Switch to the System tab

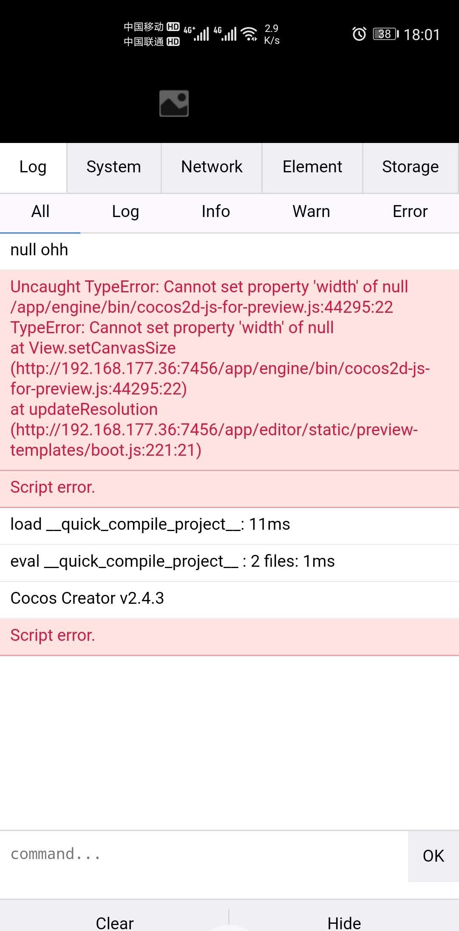click(x=113, y=167)
